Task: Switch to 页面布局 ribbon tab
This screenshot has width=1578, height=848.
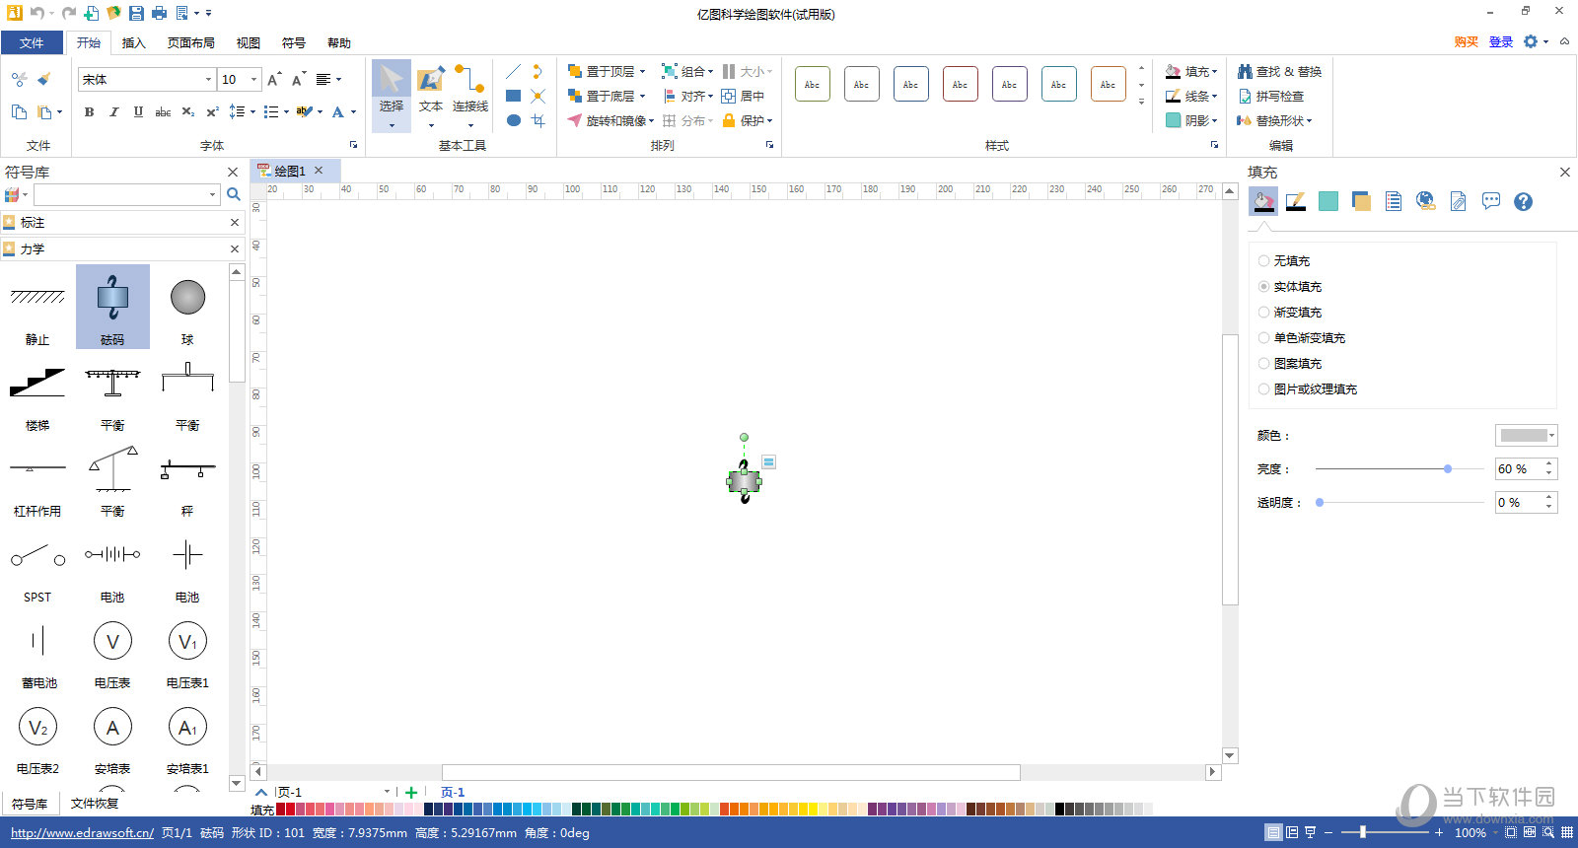Action: (191, 42)
